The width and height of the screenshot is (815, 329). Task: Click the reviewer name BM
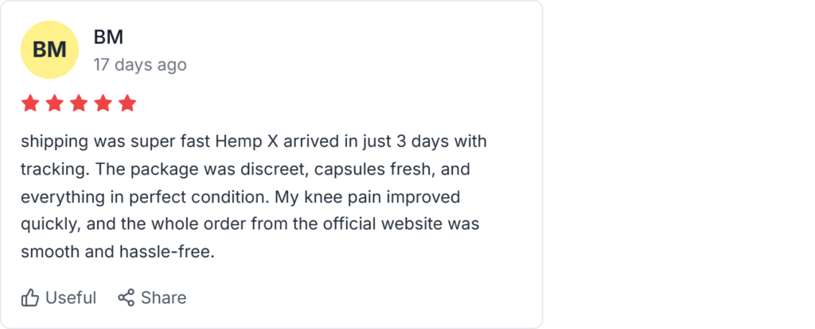(x=108, y=37)
